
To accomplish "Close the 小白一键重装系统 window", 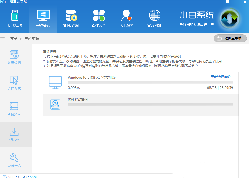I will click(245, 2).
